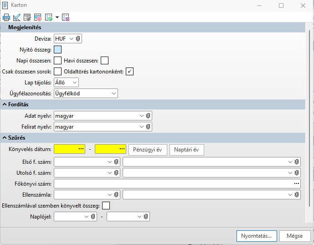This screenshot has width=314, height=245.
Task: Collapse the Szűrés section
Action: coord(5,138)
